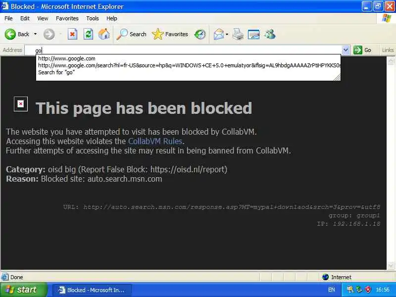This screenshot has width=396, height=297.
Task: Open the Messenger people icon
Action: (270, 34)
